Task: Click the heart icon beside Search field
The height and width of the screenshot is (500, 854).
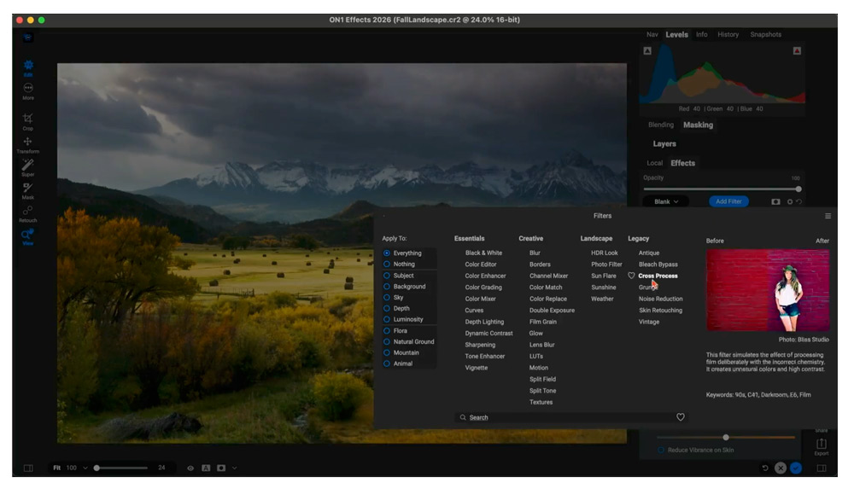Action: click(x=681, y=417)
